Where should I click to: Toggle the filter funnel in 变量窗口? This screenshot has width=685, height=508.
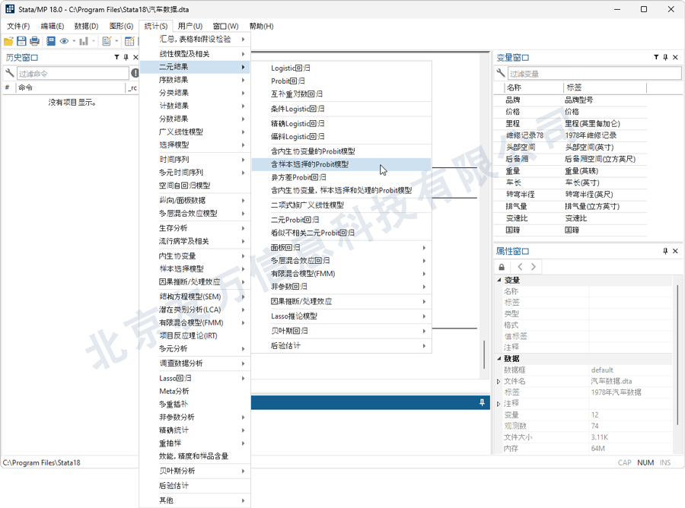[x=655, y=57]
